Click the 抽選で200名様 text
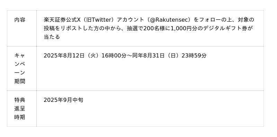This screenshot has width=277, height=137. point(146,28)
